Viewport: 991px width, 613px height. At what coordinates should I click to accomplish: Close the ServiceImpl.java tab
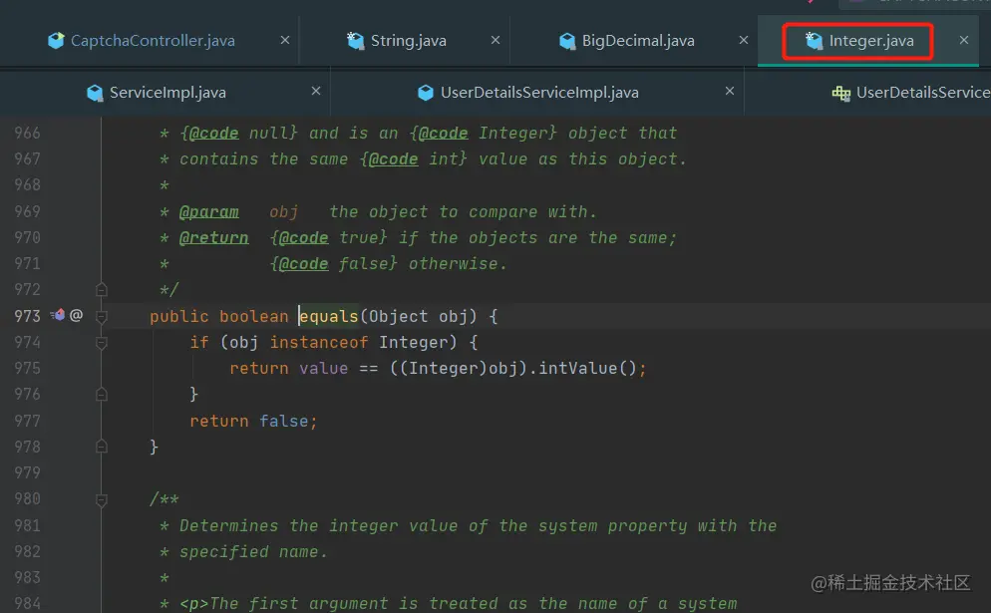(x=316, y=91)
